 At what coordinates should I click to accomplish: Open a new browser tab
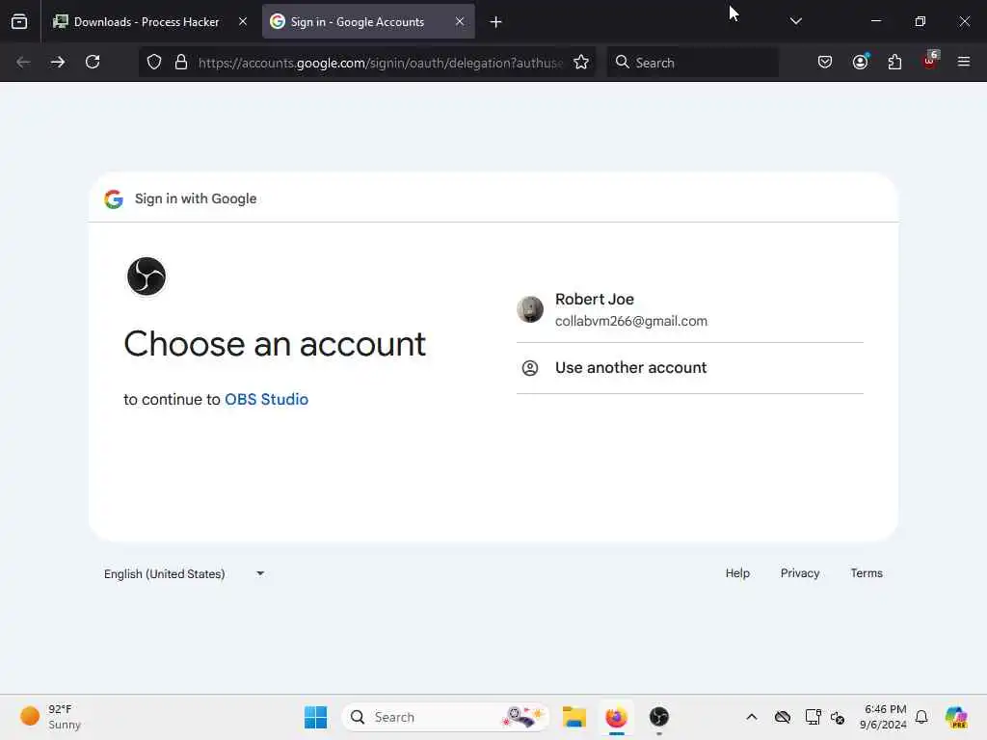tap(496, 22)
